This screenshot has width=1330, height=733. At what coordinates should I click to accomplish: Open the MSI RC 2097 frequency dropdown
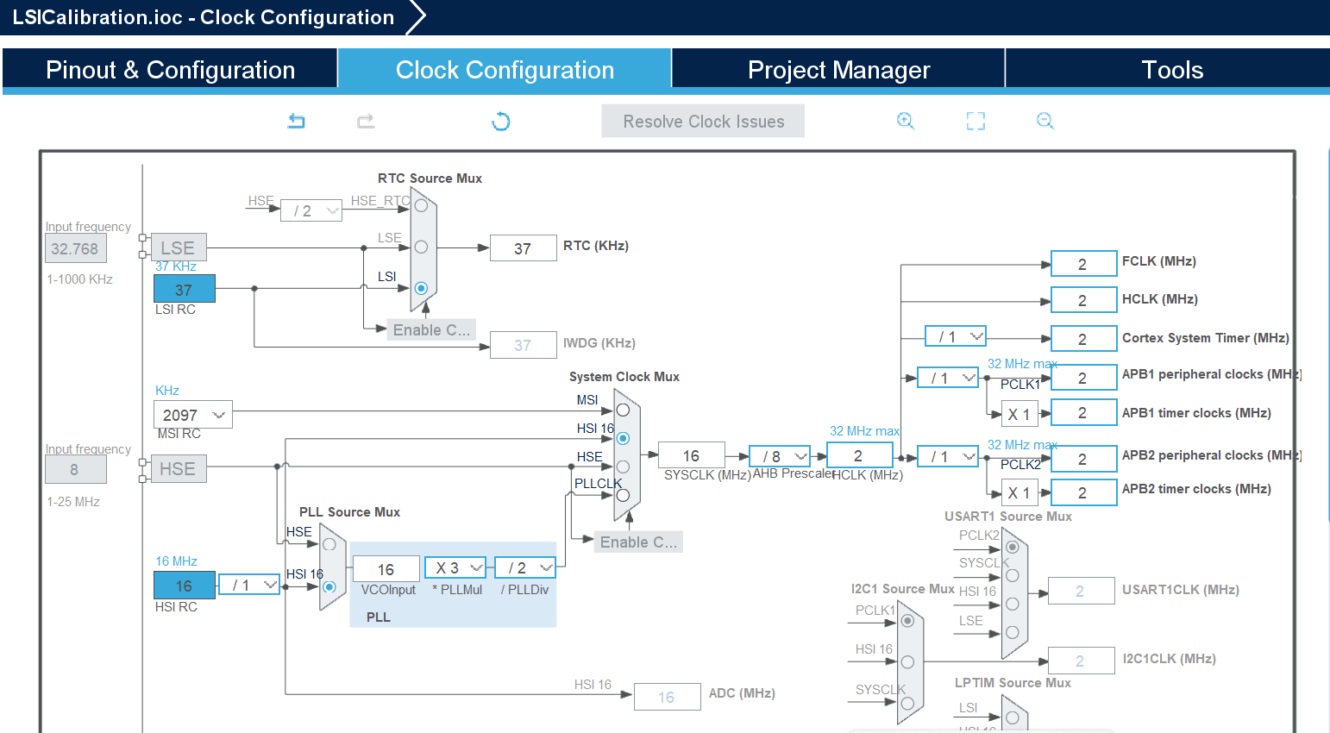[193, 415]
